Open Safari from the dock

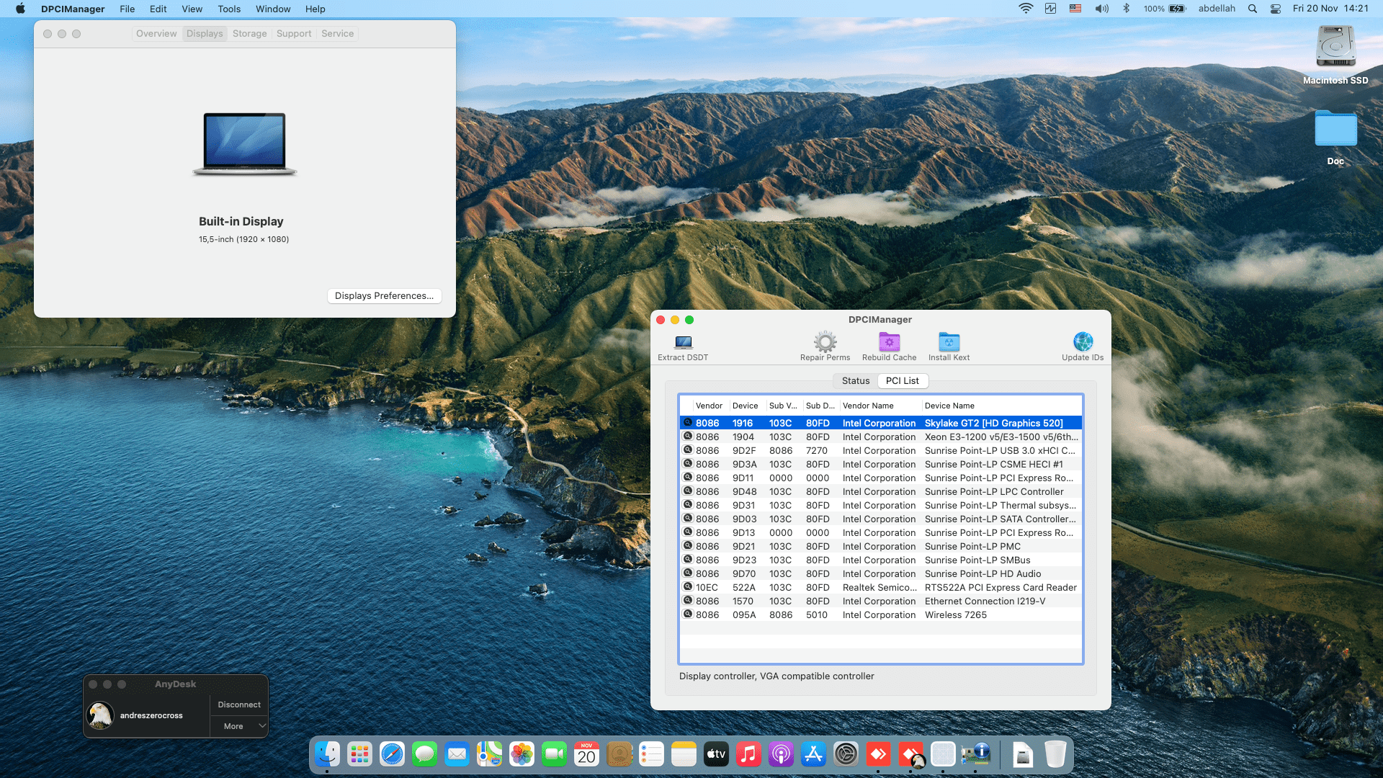[392, 754]
